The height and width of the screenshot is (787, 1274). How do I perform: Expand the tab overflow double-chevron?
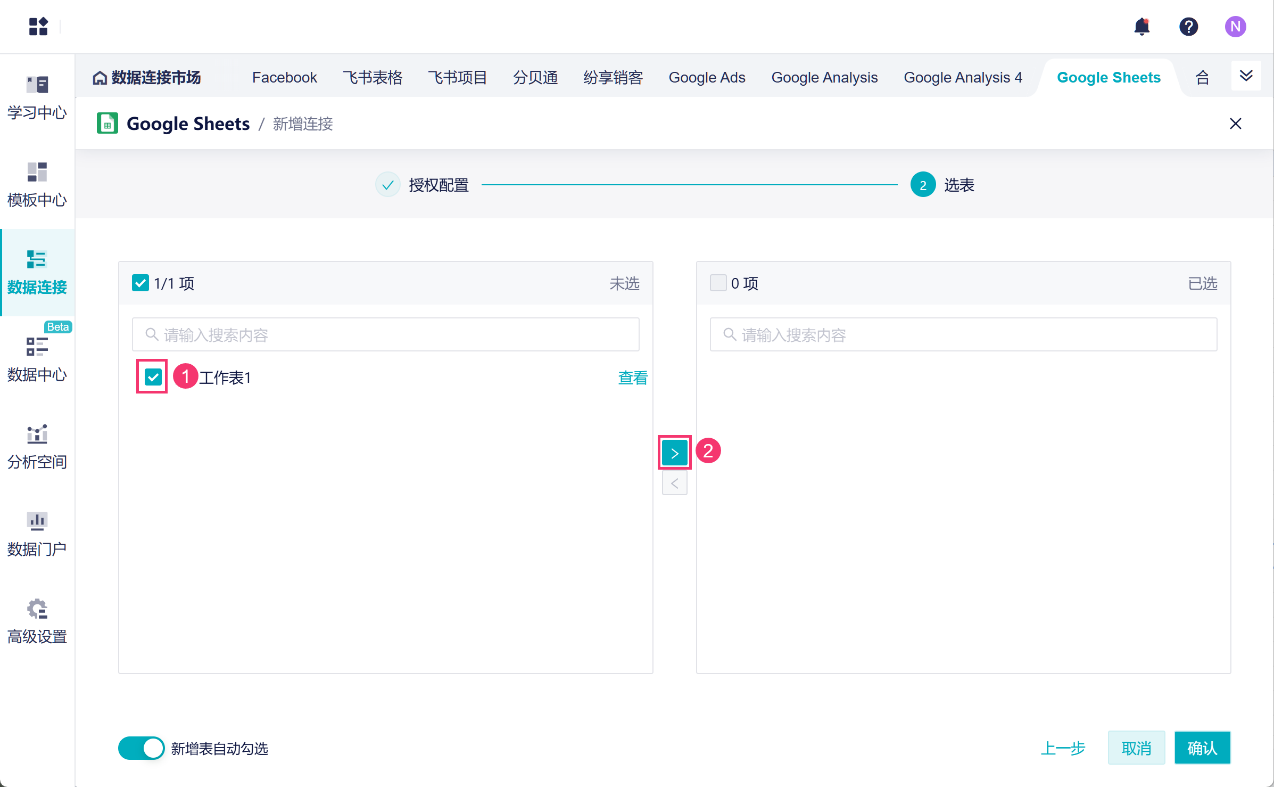point(1246,76)
